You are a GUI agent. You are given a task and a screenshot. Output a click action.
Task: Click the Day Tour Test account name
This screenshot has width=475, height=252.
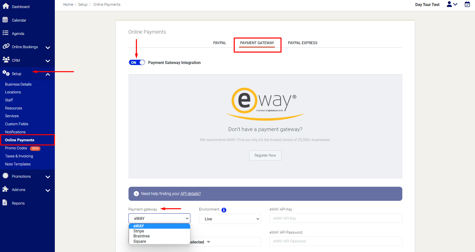pyautogui.click(x=427, y=5)
